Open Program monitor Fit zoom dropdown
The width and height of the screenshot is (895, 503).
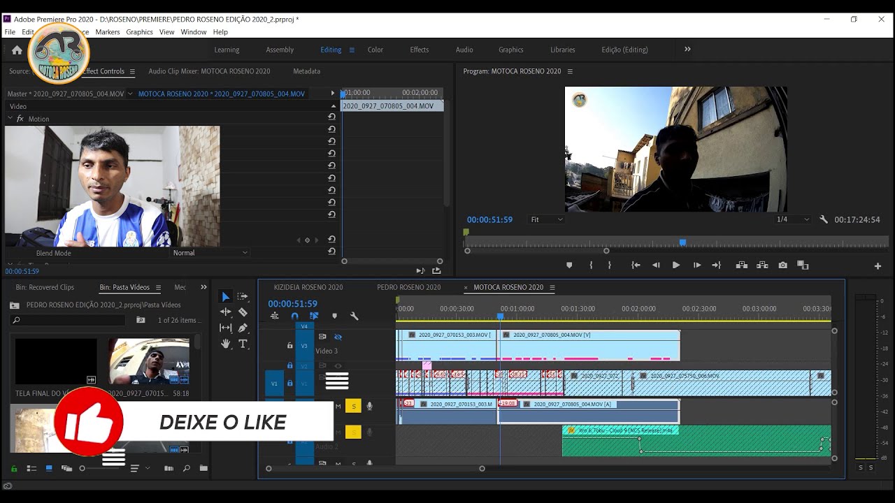546,219
